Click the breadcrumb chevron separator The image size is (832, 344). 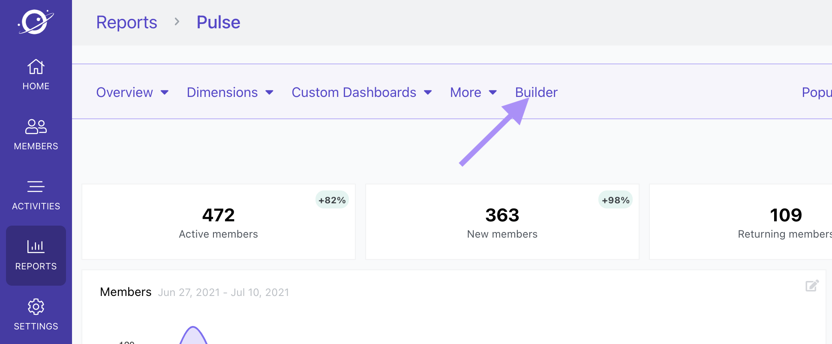coord(177,21)
